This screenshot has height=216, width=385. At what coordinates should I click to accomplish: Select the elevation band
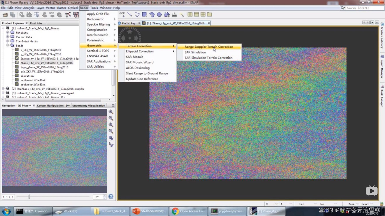coord(27,76)
